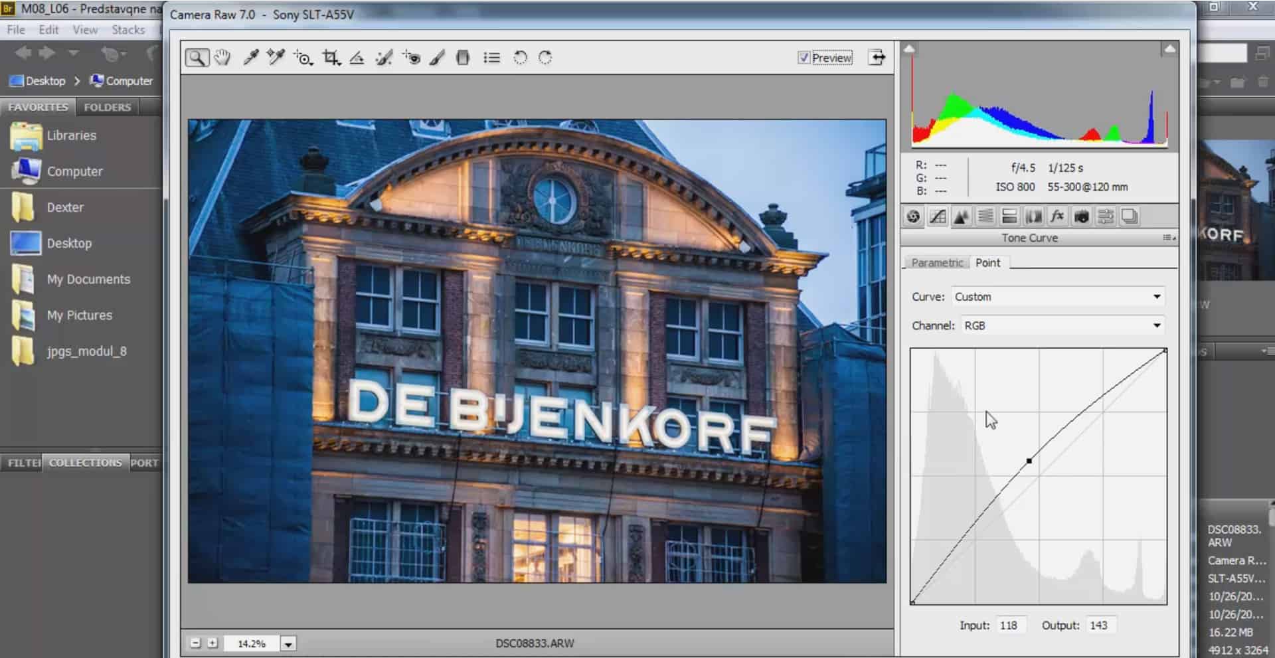Go back in Bridge navigation
This screenshot has height=658, width=1275.
[x=23, y=53]
